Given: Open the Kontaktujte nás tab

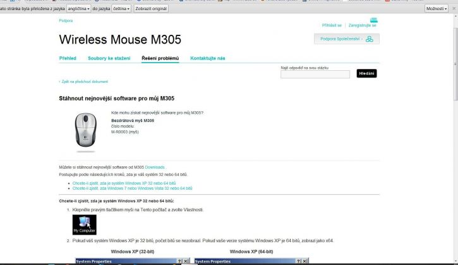Looking at the screenshot, I should [x=208, y=58].
